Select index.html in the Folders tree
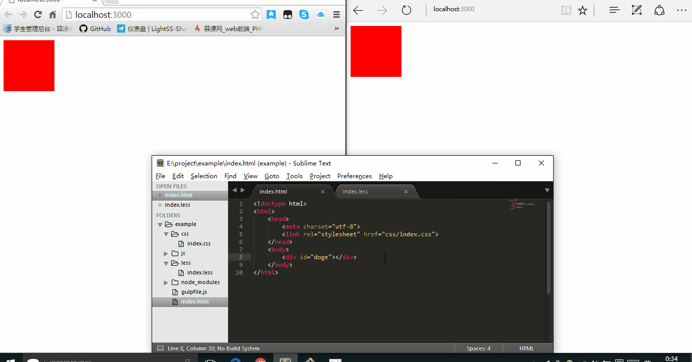 tap(195, 301)
